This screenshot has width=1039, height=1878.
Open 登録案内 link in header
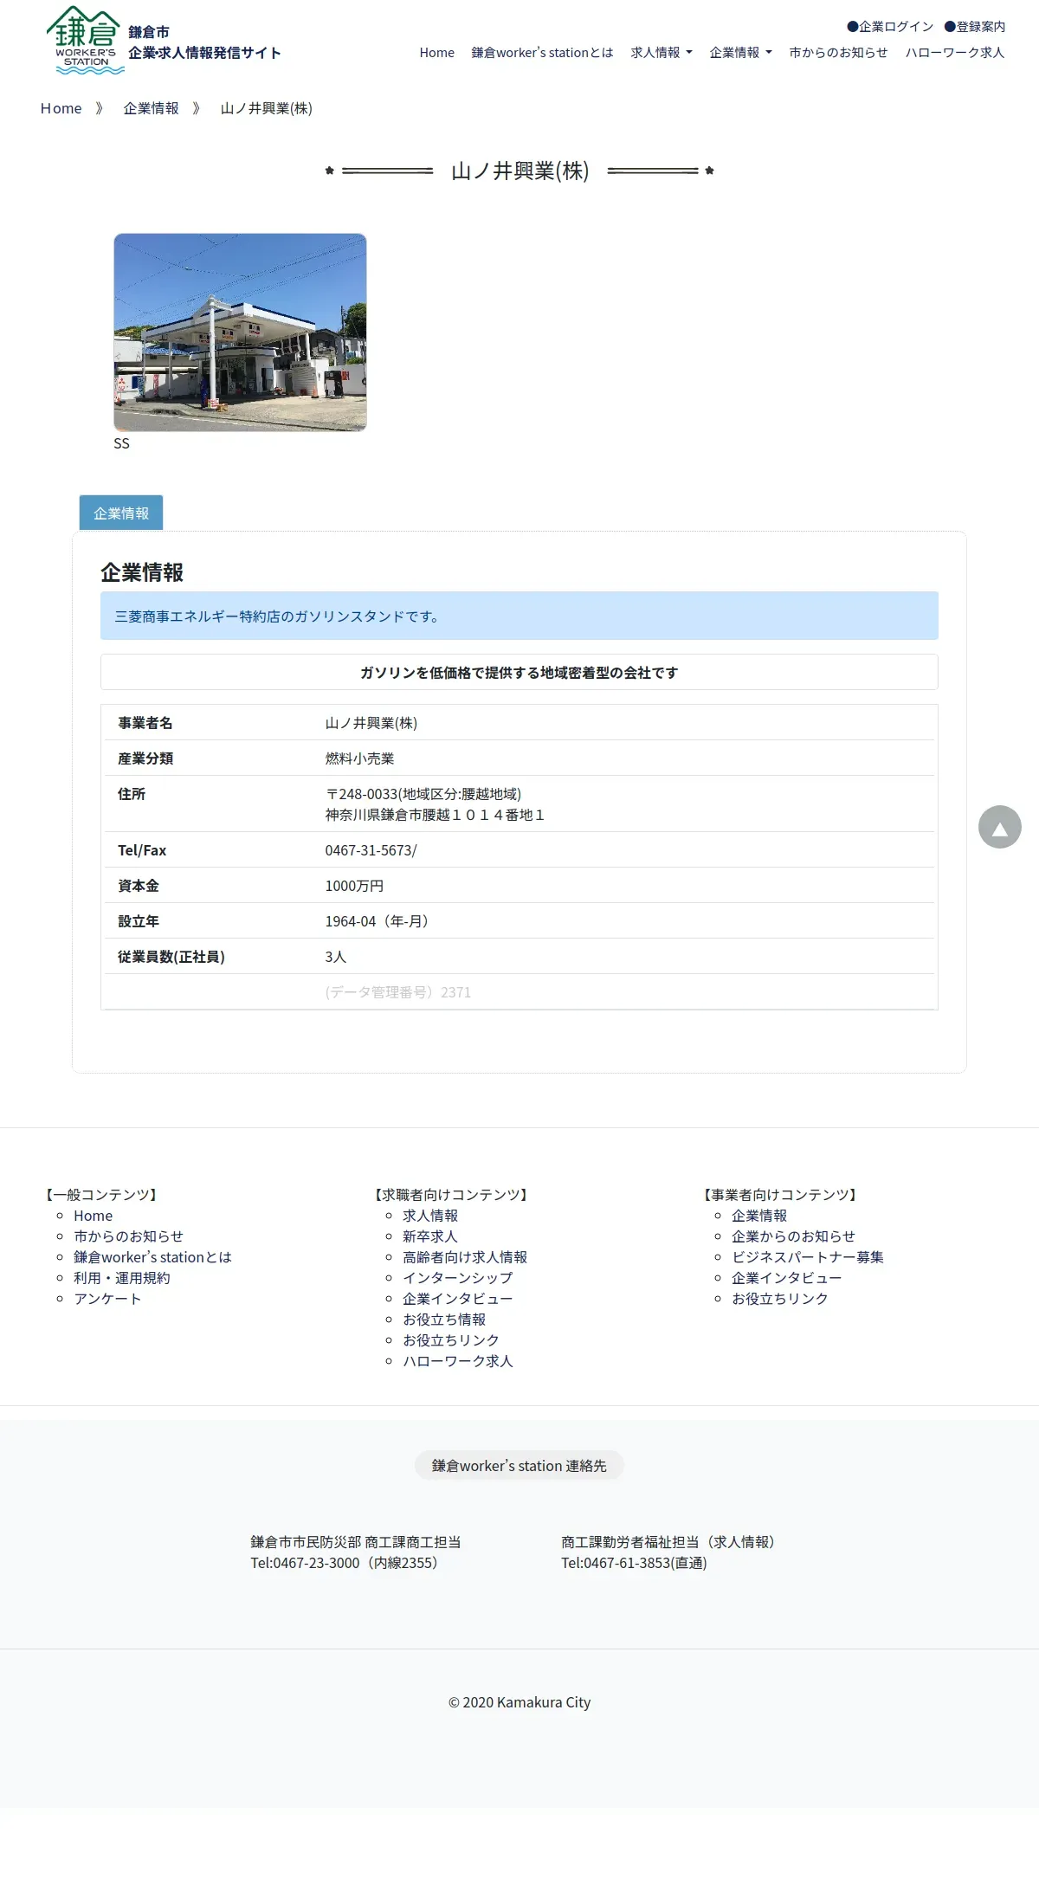[x=975, y=27]
